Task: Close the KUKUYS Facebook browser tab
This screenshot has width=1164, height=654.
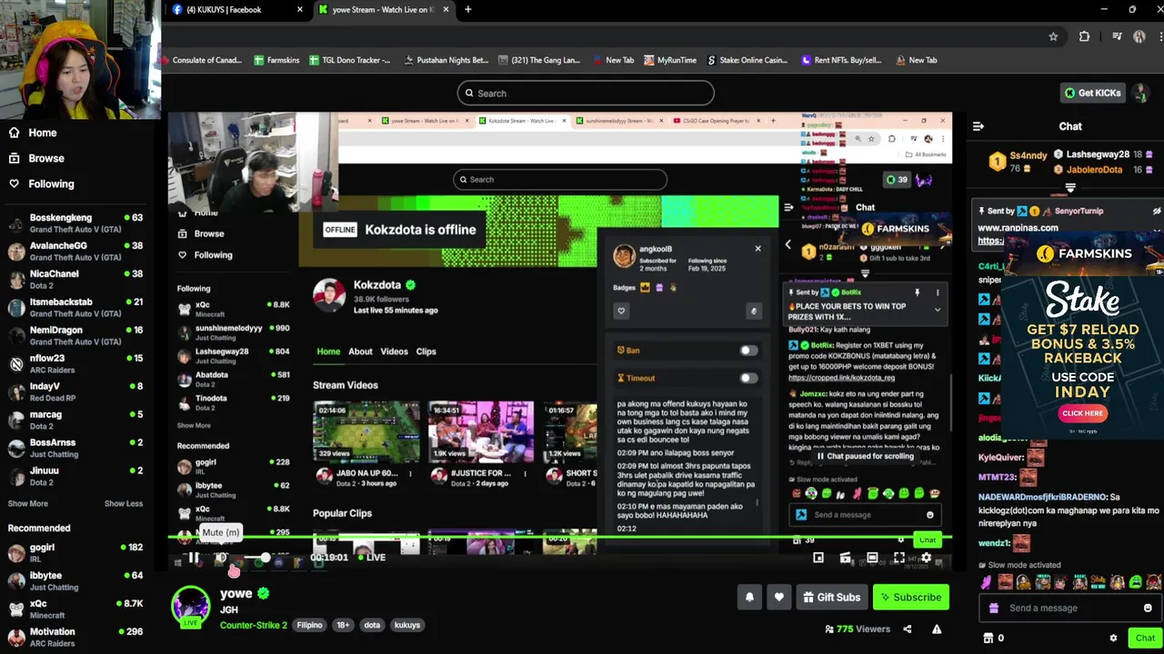Action: (300, 10)
